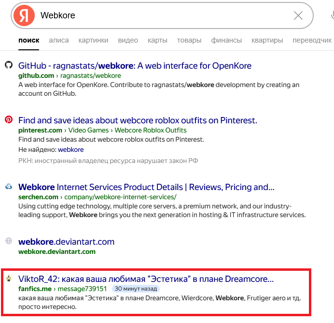
Task: Click the Pinterest favicon beside second result
Action: coord(8,120)
